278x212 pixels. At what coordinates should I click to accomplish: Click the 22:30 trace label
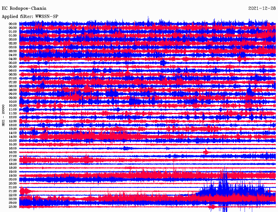(13, 199)
